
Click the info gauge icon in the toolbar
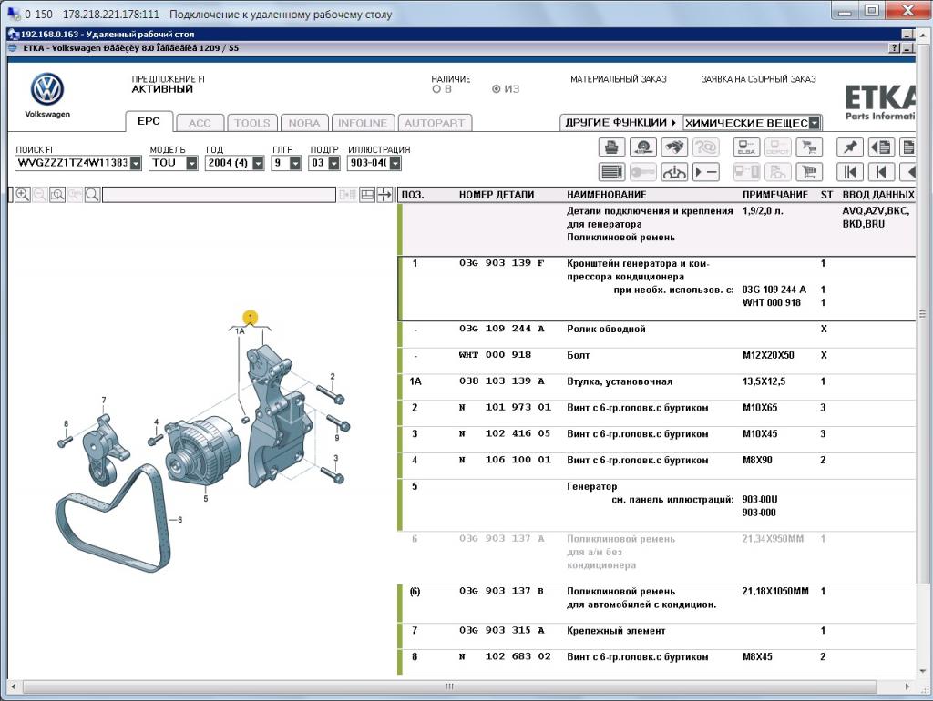[674, 172]
